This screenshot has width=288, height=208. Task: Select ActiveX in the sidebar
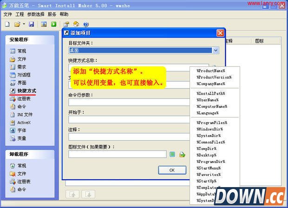click(x=20, y=123)
